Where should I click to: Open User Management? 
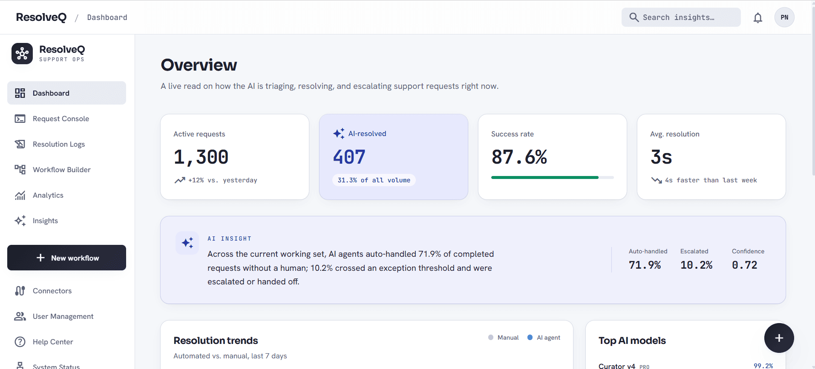66,316
